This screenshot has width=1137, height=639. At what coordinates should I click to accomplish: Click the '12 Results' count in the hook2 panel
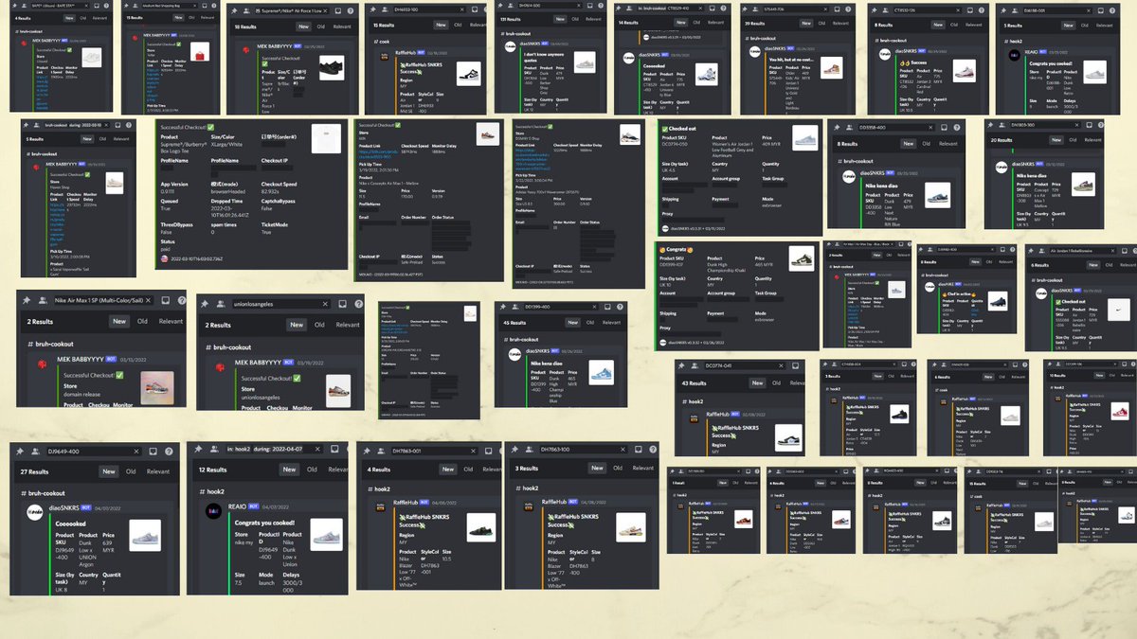[x=212, y=470]
